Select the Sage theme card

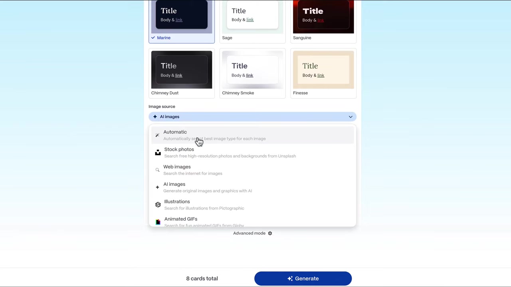click(252, 22)
